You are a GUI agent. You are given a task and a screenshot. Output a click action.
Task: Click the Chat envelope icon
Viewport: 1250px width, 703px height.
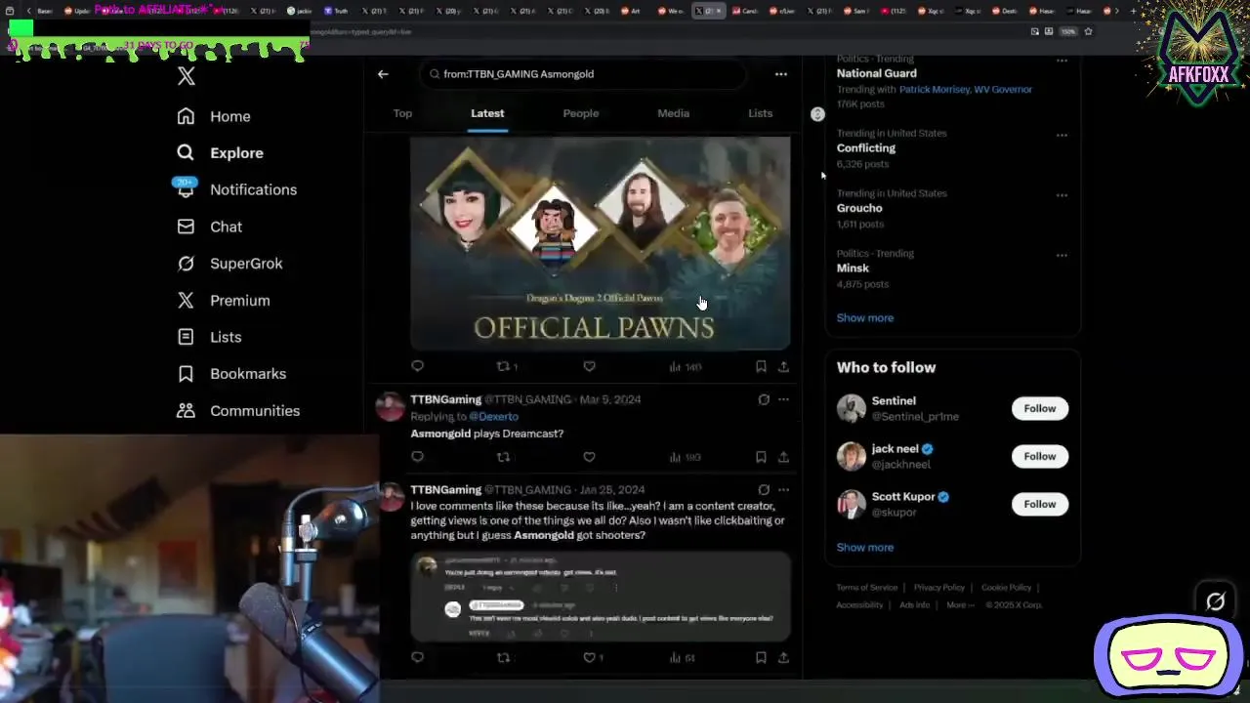coord(186,227)
